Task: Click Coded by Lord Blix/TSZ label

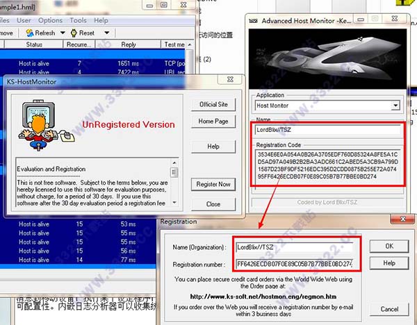Action: (x=327, y=203)
